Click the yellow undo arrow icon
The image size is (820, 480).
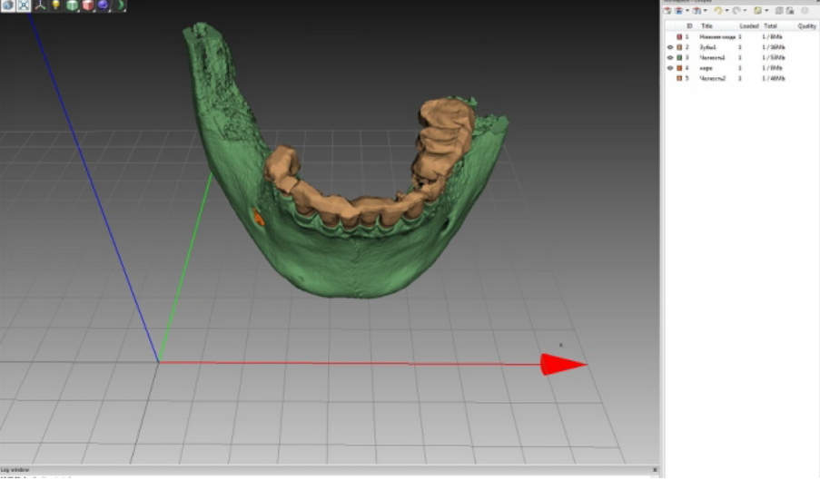point(718,11)
